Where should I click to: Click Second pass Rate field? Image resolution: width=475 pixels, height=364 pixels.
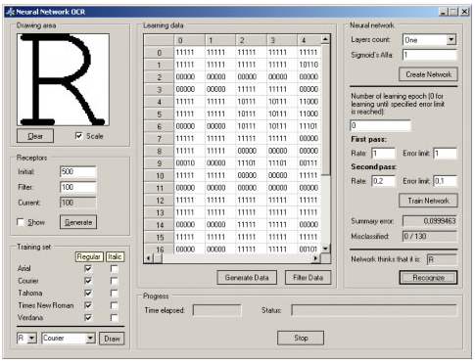click(x=383, y=181)
